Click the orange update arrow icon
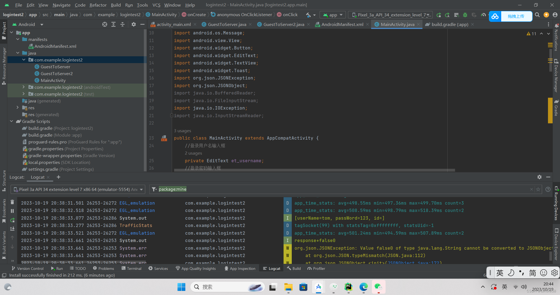The height and width of the screenshot is (295, 560). pyautogui.click(x=546, y=15)
